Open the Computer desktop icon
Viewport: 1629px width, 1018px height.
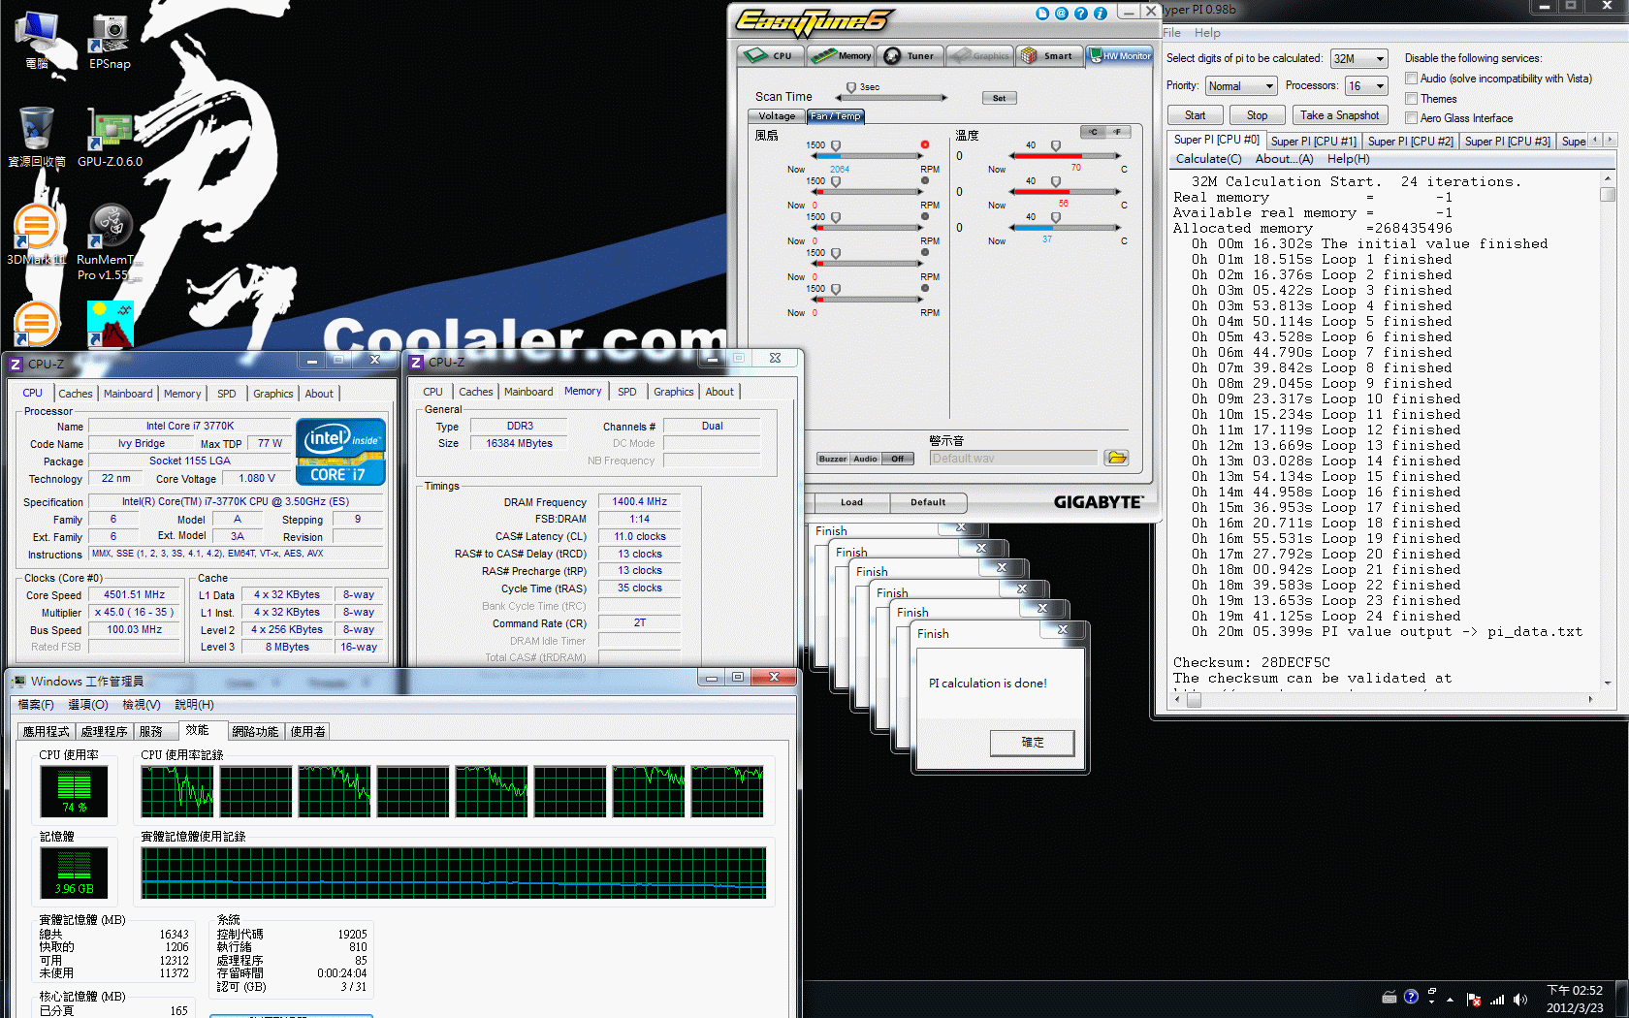pos(37,41)
